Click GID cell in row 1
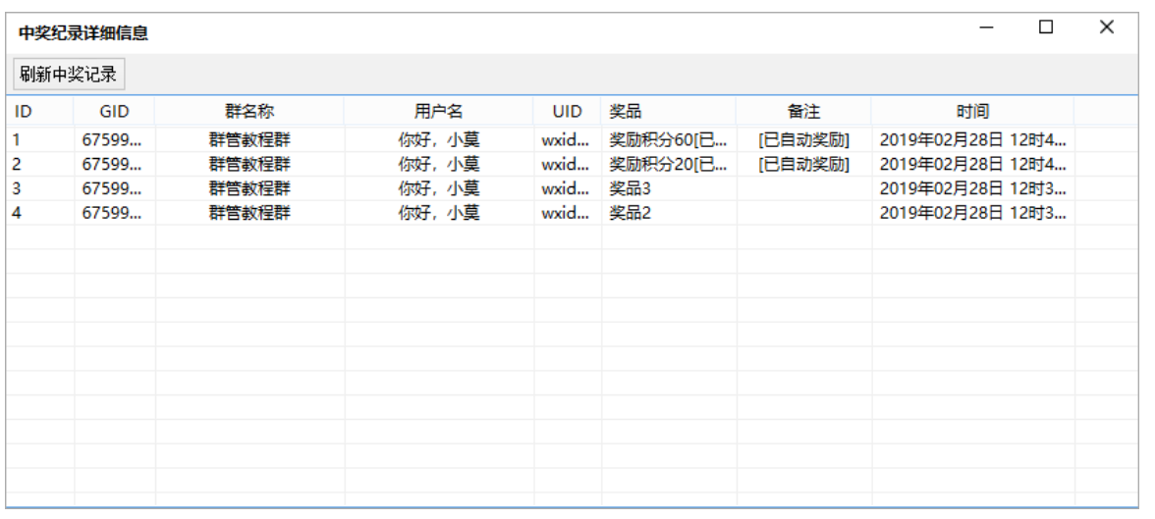This screenshot has width=1155, height=519. point(114,139)
